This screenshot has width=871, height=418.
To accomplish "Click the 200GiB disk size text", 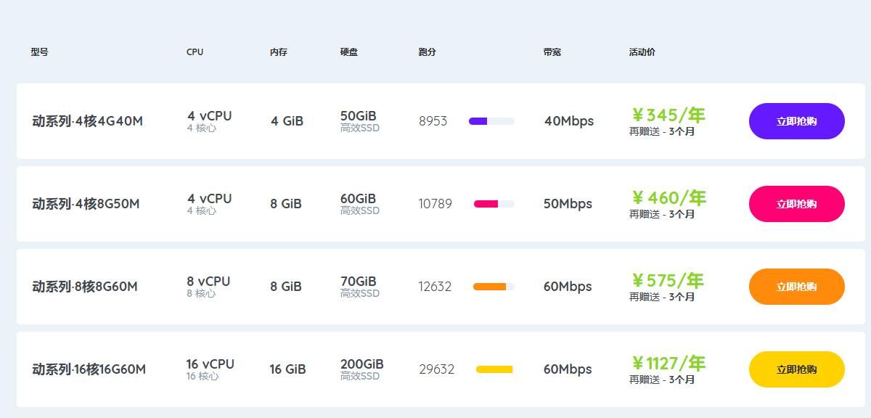I will click(361, 364).
